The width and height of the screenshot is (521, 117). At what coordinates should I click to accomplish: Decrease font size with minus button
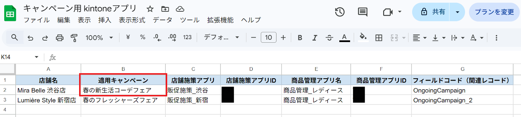point(253,37)
